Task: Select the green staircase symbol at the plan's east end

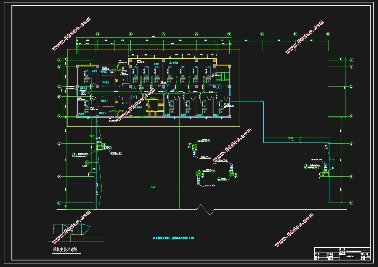Action: 222,76
